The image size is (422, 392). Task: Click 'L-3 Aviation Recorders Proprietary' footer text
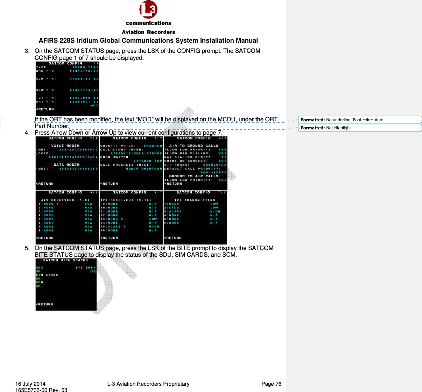point(148,384)
